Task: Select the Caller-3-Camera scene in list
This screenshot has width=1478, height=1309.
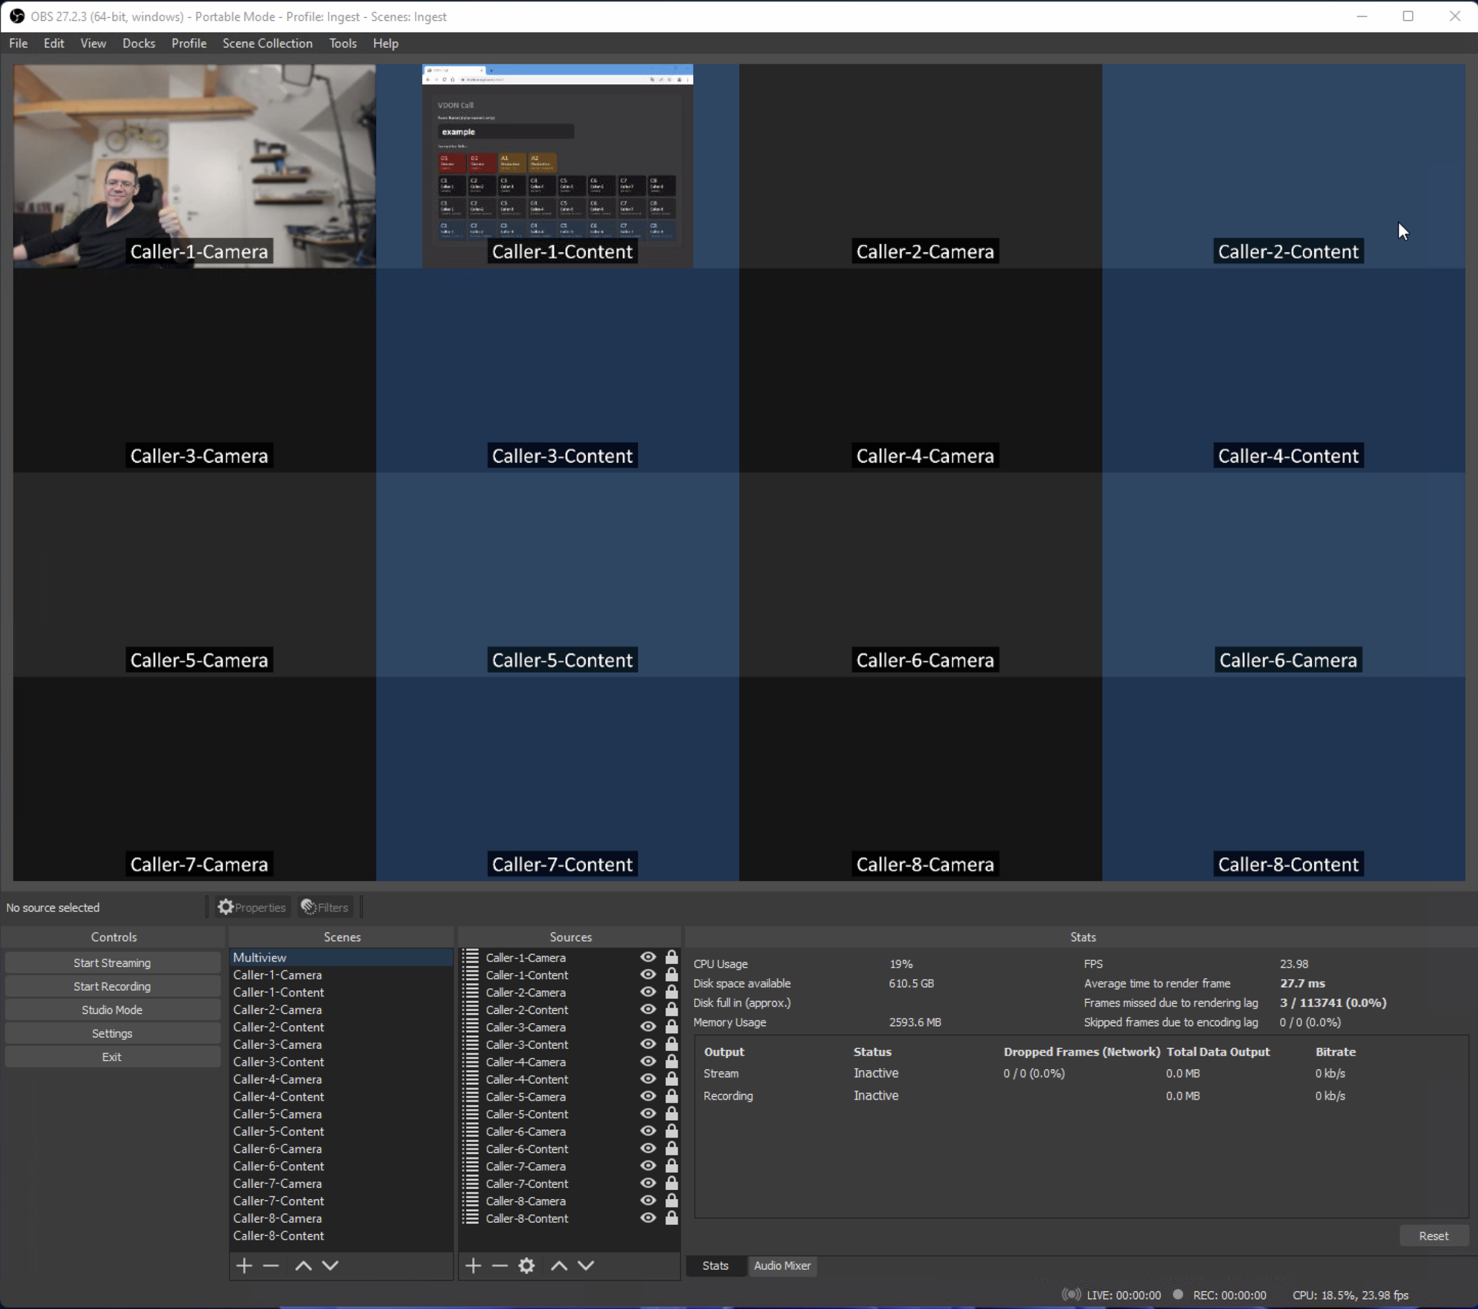Action: tap(277, 1044)
